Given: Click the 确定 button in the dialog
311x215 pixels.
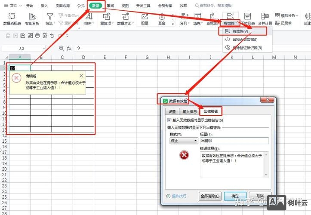Looking at the screenshot, I should coord(235,196).
